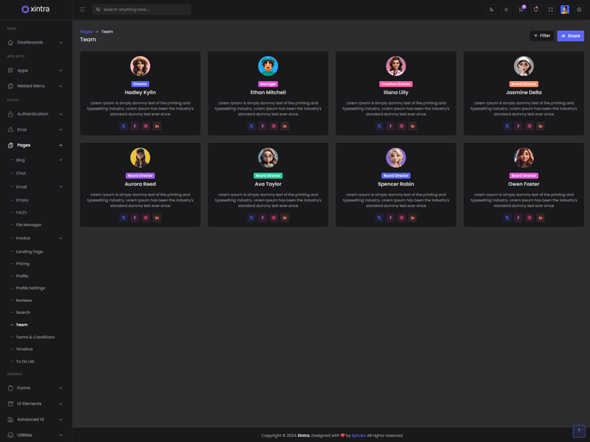Screen dimensions: 590x442
Task: Open the Timeline page in sidebar
Action: pos(24,349)
